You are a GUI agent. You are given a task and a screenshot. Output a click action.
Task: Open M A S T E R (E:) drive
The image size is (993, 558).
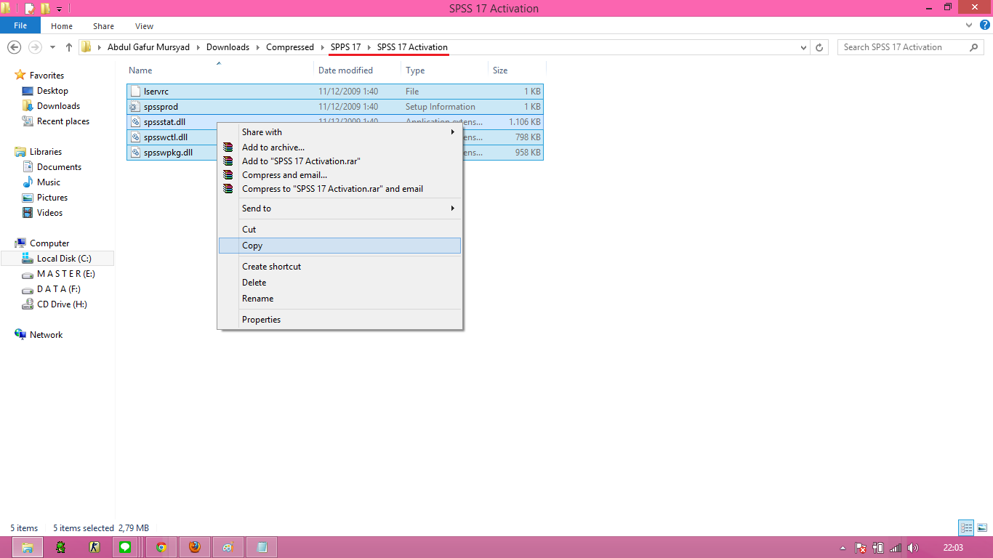[65, 274]
